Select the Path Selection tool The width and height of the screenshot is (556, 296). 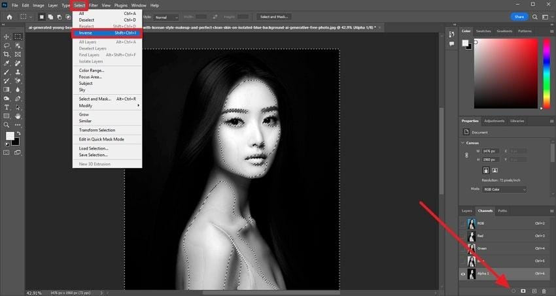[18, 107]
